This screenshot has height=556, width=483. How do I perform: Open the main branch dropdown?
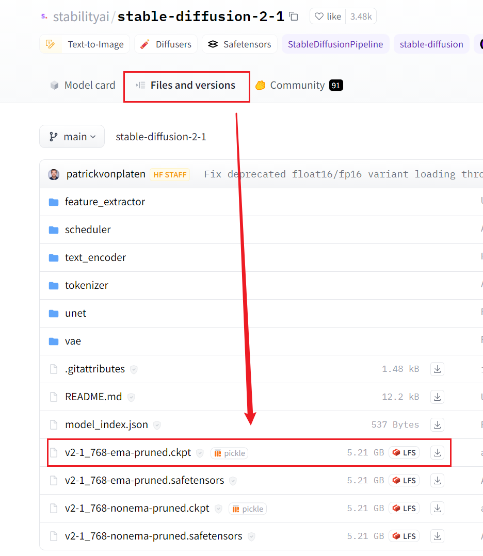click(72, 137)
